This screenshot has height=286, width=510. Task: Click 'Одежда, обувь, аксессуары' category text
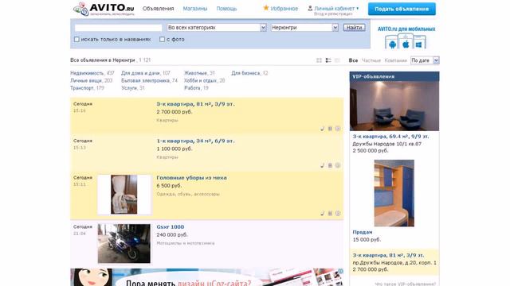pyautogui.click(x=188, y=194)
